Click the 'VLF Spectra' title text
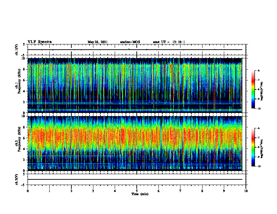The height and width of the screenshot is (214, 277). (x=40, y=42)
